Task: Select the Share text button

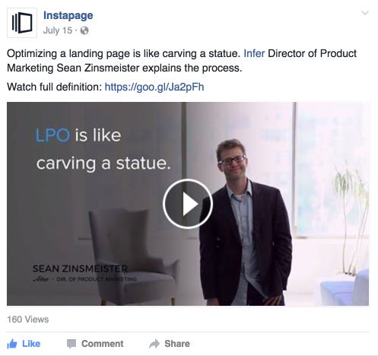Action: coord(177,344)
